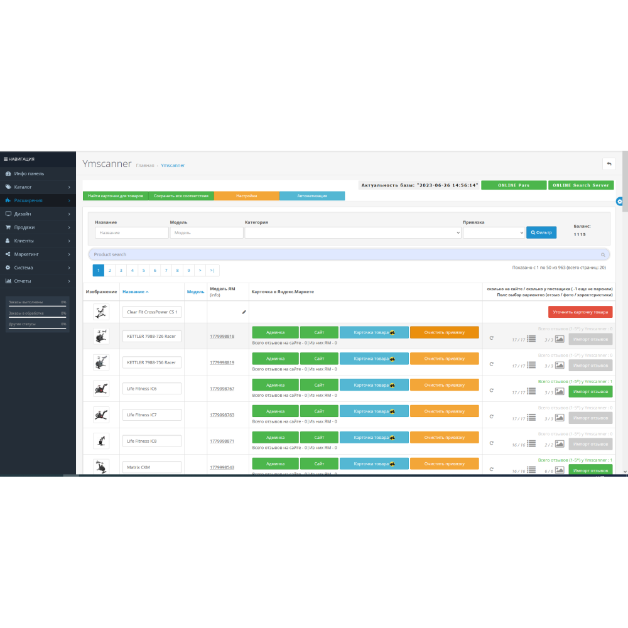The image size is (628, 628).
Task: Click photo icon in Life Fitness IC7 row
Action: coord(560,418)
